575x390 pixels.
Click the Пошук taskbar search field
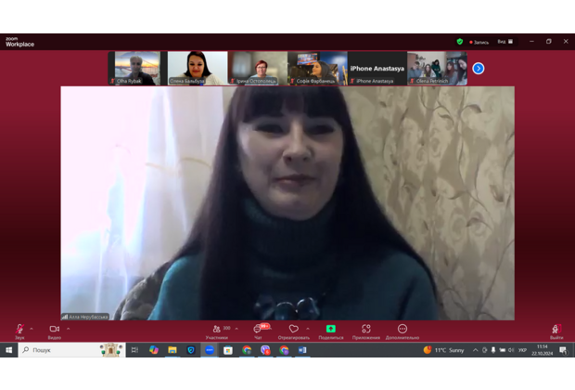(72, 350)
